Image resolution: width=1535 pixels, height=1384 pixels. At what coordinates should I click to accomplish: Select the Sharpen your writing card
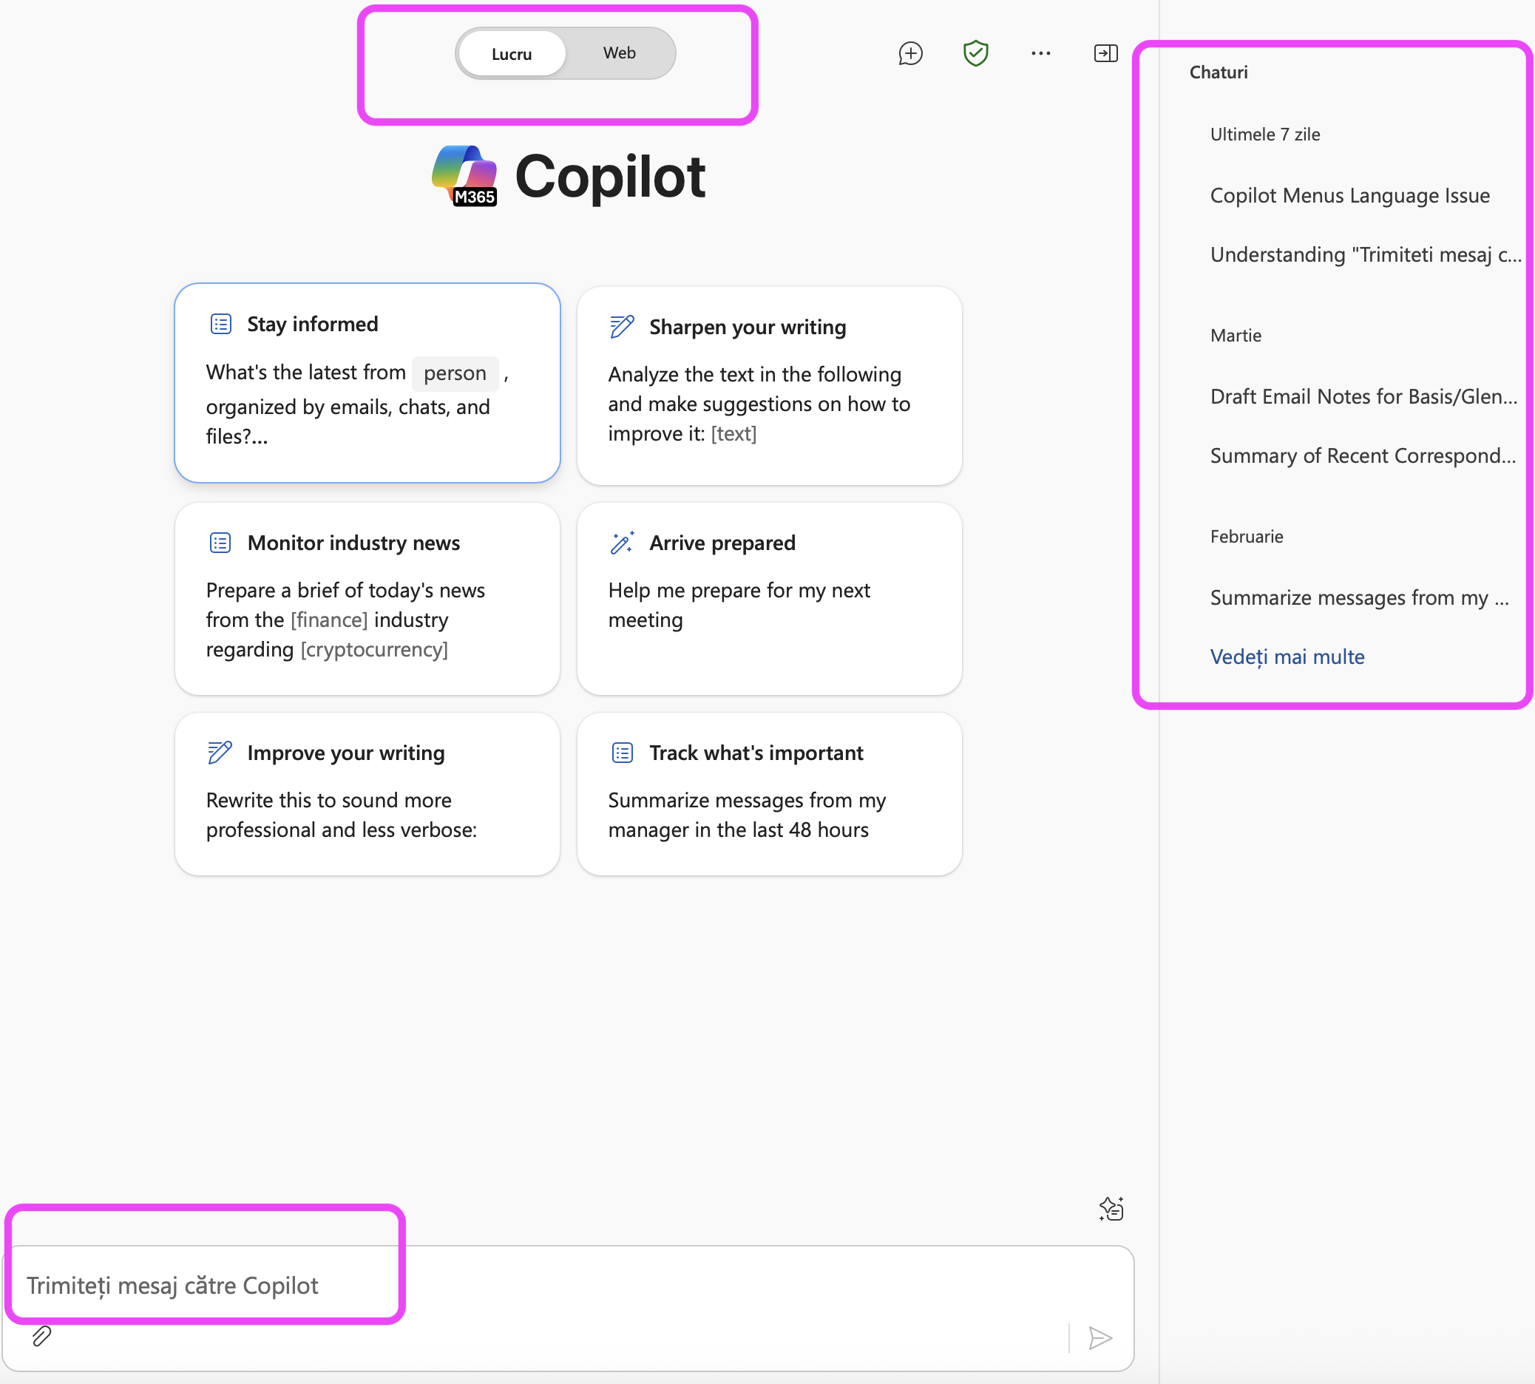click(769, 387)
